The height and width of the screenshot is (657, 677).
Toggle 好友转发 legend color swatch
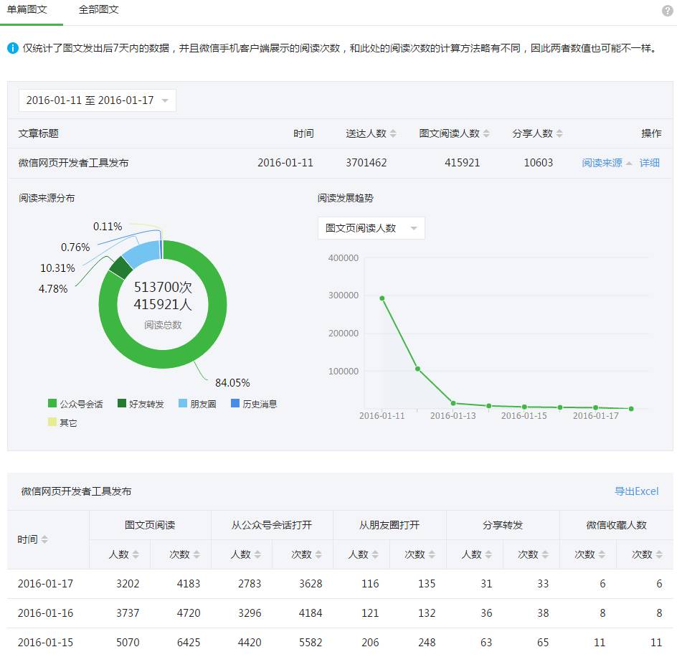(122, 403)
